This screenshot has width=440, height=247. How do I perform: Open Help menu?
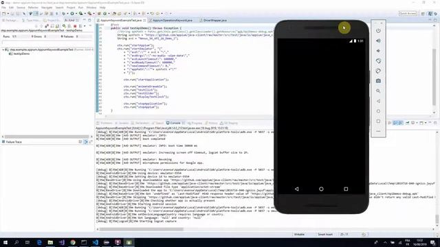102,8
